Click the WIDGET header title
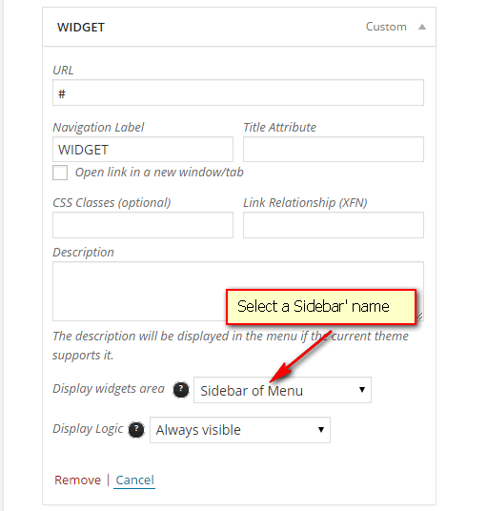487x511 pixels. [x=81, y=27]
